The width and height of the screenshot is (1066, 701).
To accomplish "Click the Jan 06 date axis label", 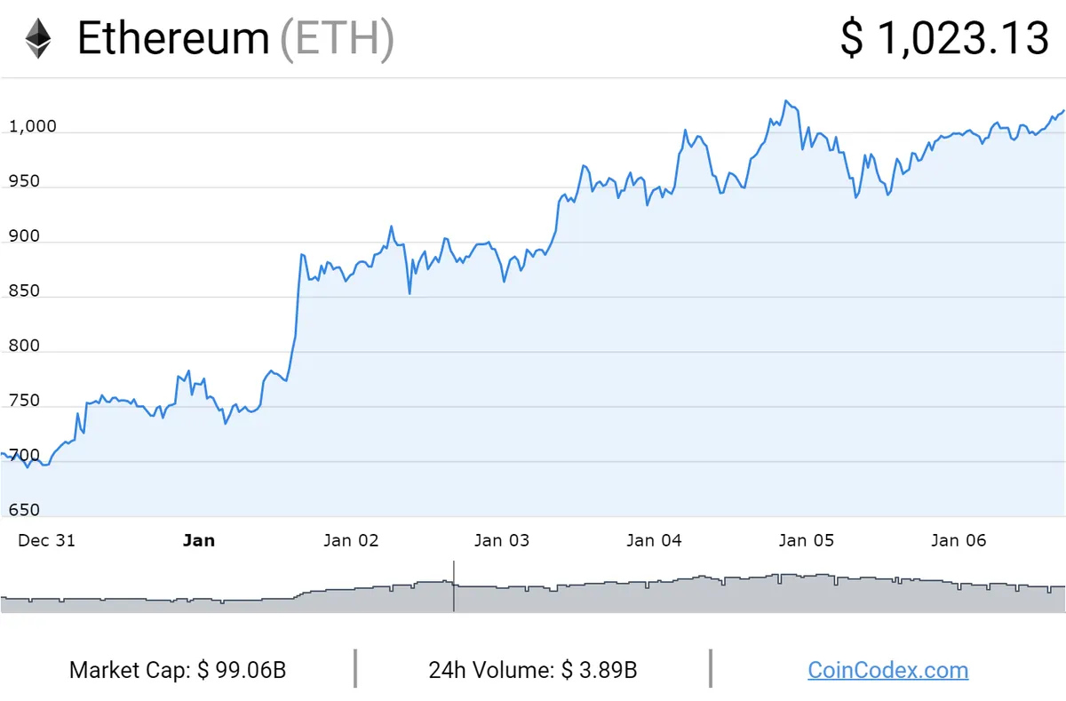I will click(x=958, y=540).
